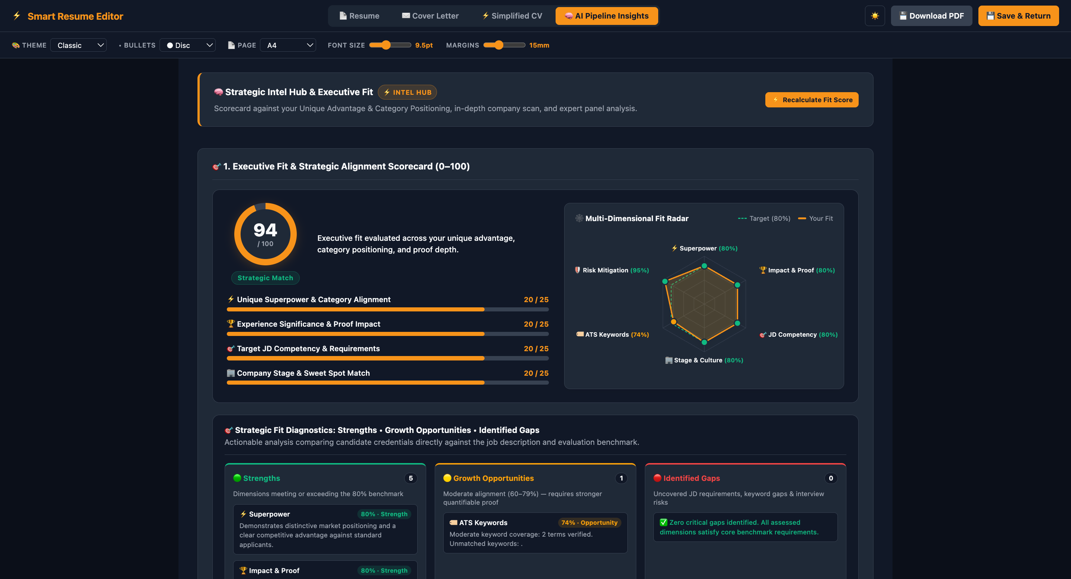
Task: Click the 'Target (80%)' radar legend entry
Action: (764, 218)
